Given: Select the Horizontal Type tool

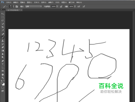Looking at the screenshot, I should 3,64.
